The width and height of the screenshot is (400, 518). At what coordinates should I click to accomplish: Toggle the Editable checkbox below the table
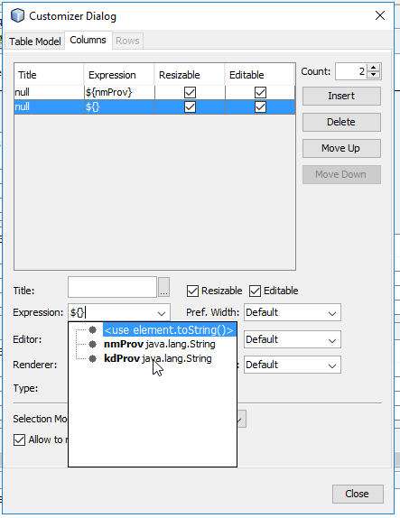[x=255, y=291]
